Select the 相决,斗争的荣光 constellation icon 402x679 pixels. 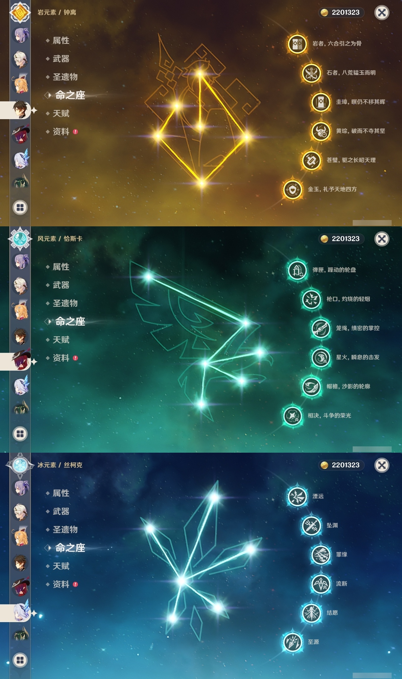coord(292,416)
